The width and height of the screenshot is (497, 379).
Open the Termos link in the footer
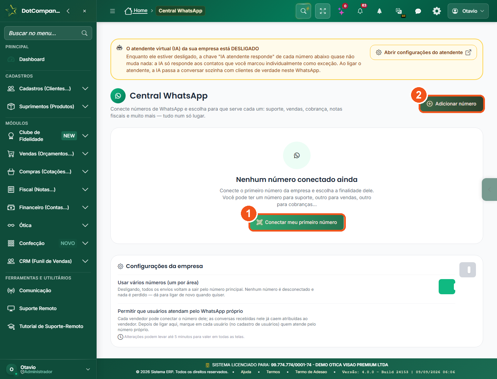[x=273, y=372]
